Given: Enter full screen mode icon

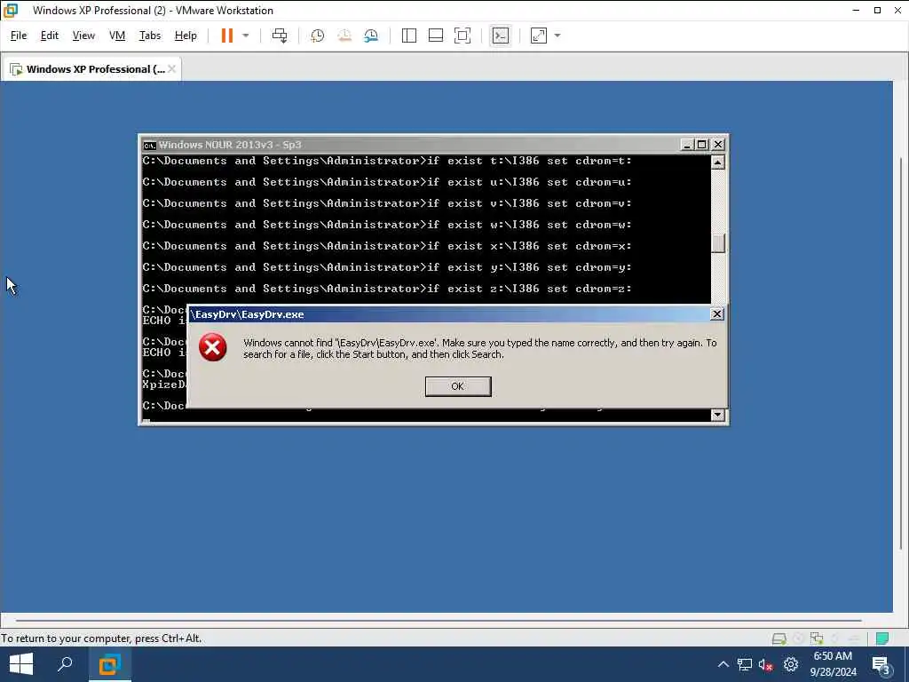Looking at the screenshot, I should coord(462,36).
